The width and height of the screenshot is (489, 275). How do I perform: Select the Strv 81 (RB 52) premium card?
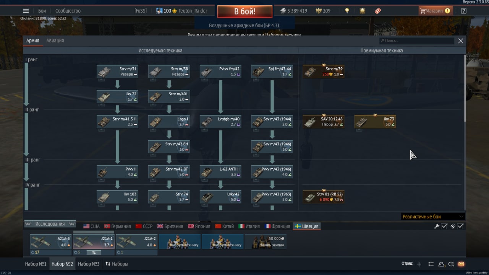click(x=324, y=197)
